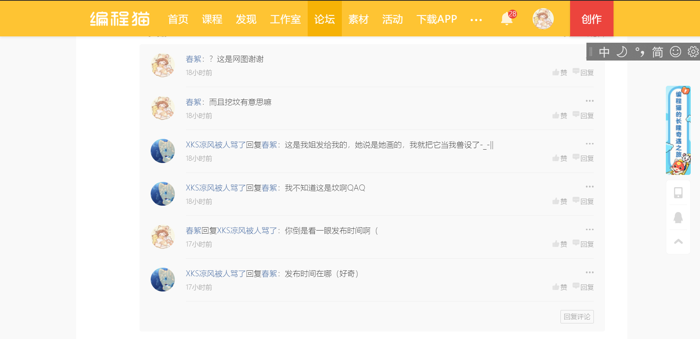Click 春絮 avatar beside 而且挖坟有意思嘛
The image size is (700, 339).
coord(163,108)
